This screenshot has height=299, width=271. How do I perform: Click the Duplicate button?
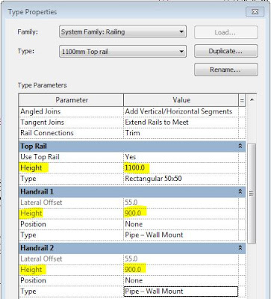click(225, 51)
